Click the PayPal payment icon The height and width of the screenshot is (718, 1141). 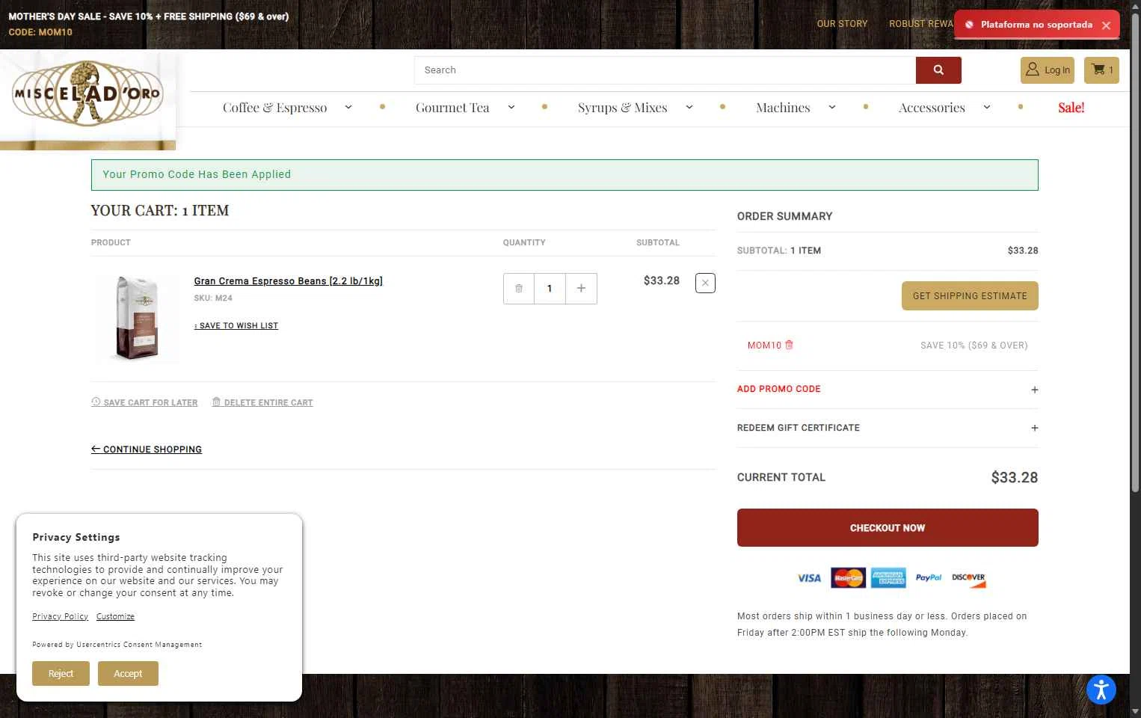[x=929, y=578]
